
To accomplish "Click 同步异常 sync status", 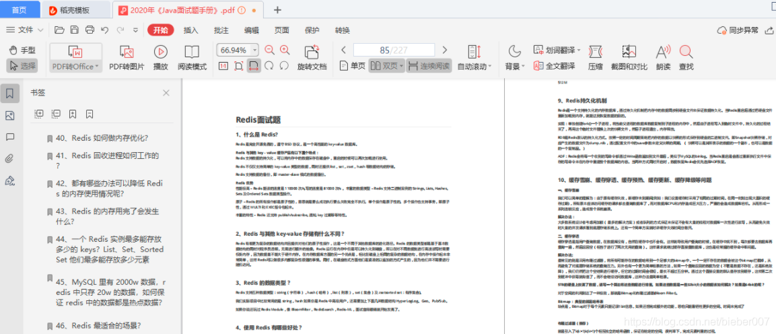I will (x=738, y=30).
